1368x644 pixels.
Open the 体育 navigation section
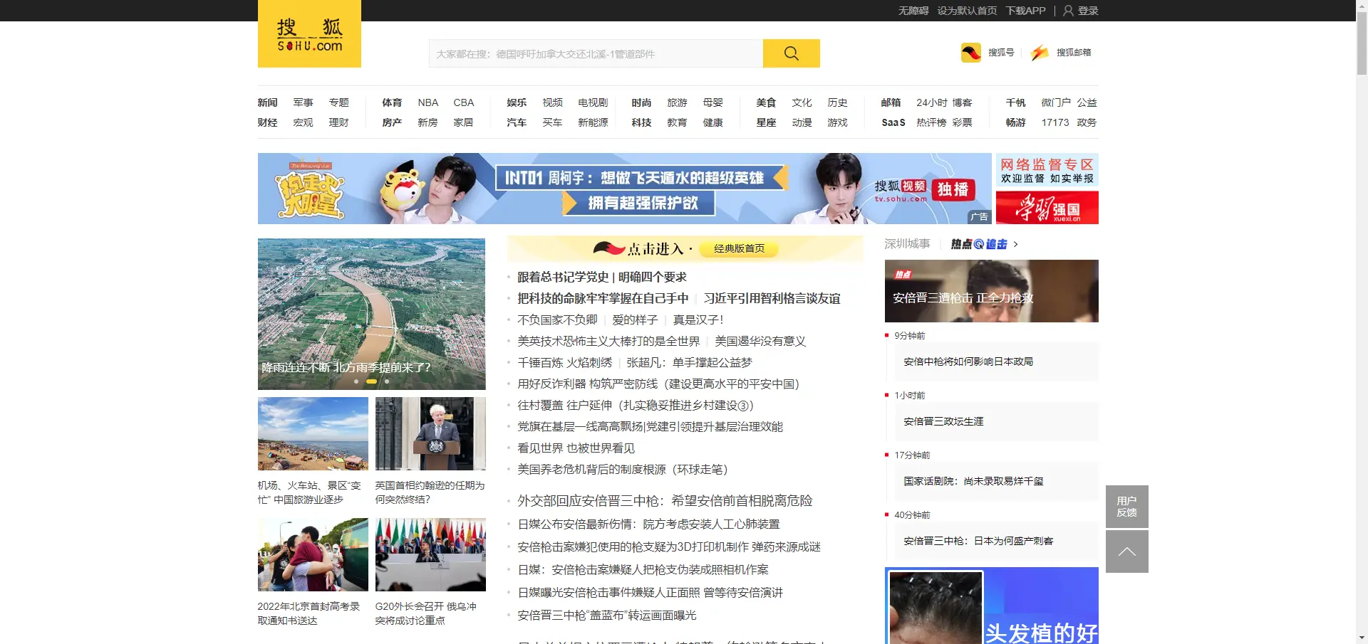[x=392, y=102]
